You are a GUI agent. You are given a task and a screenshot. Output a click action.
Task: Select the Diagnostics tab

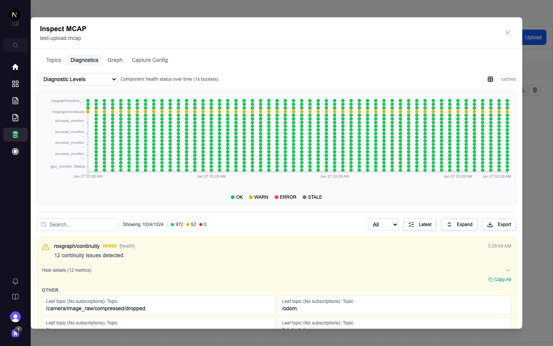click(84, 60)
